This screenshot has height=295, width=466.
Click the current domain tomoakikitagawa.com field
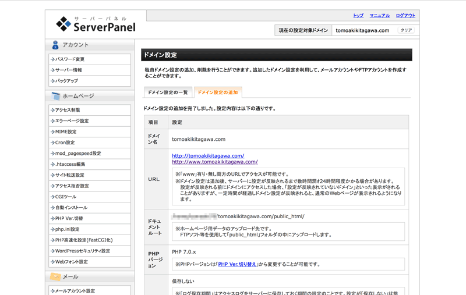362,30
